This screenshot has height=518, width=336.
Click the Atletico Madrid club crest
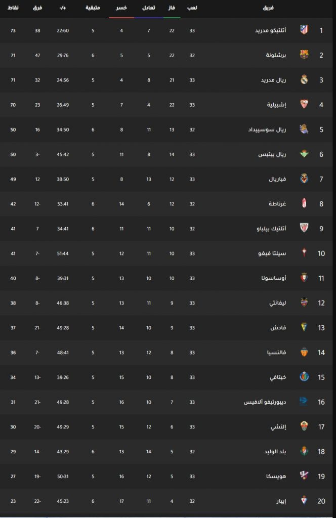point(304,30)
